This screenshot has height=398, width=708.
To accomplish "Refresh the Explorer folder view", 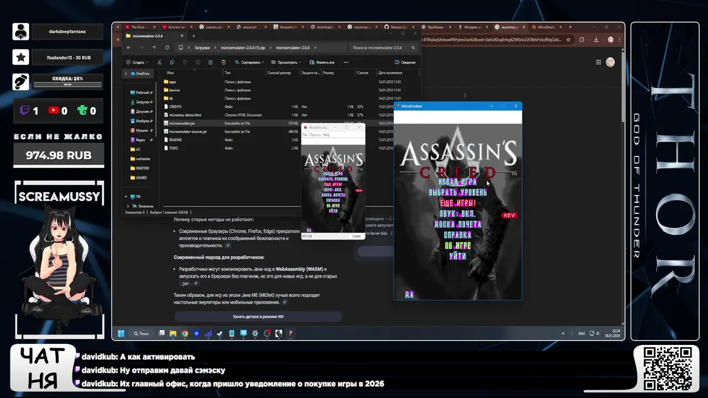I will [x=166, y=48].
